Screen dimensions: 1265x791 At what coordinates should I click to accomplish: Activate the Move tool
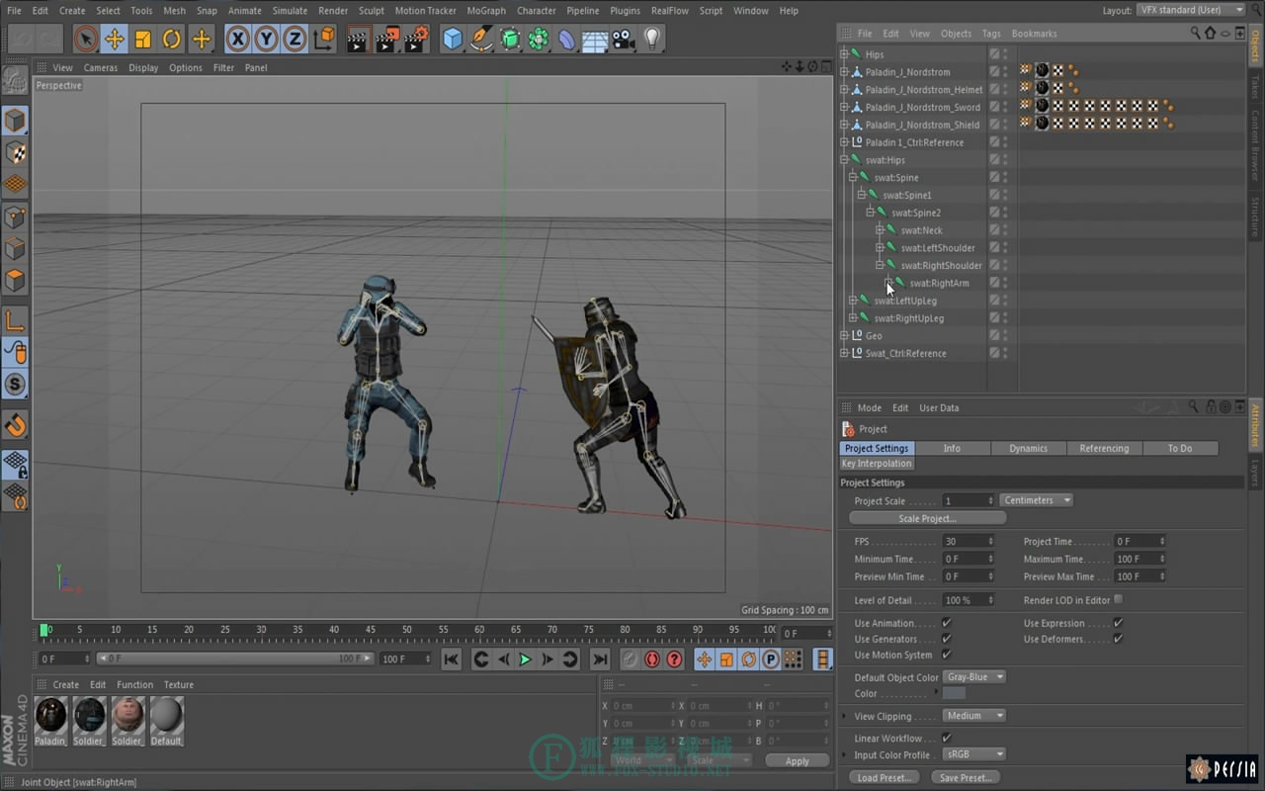(x=114, y=40)
